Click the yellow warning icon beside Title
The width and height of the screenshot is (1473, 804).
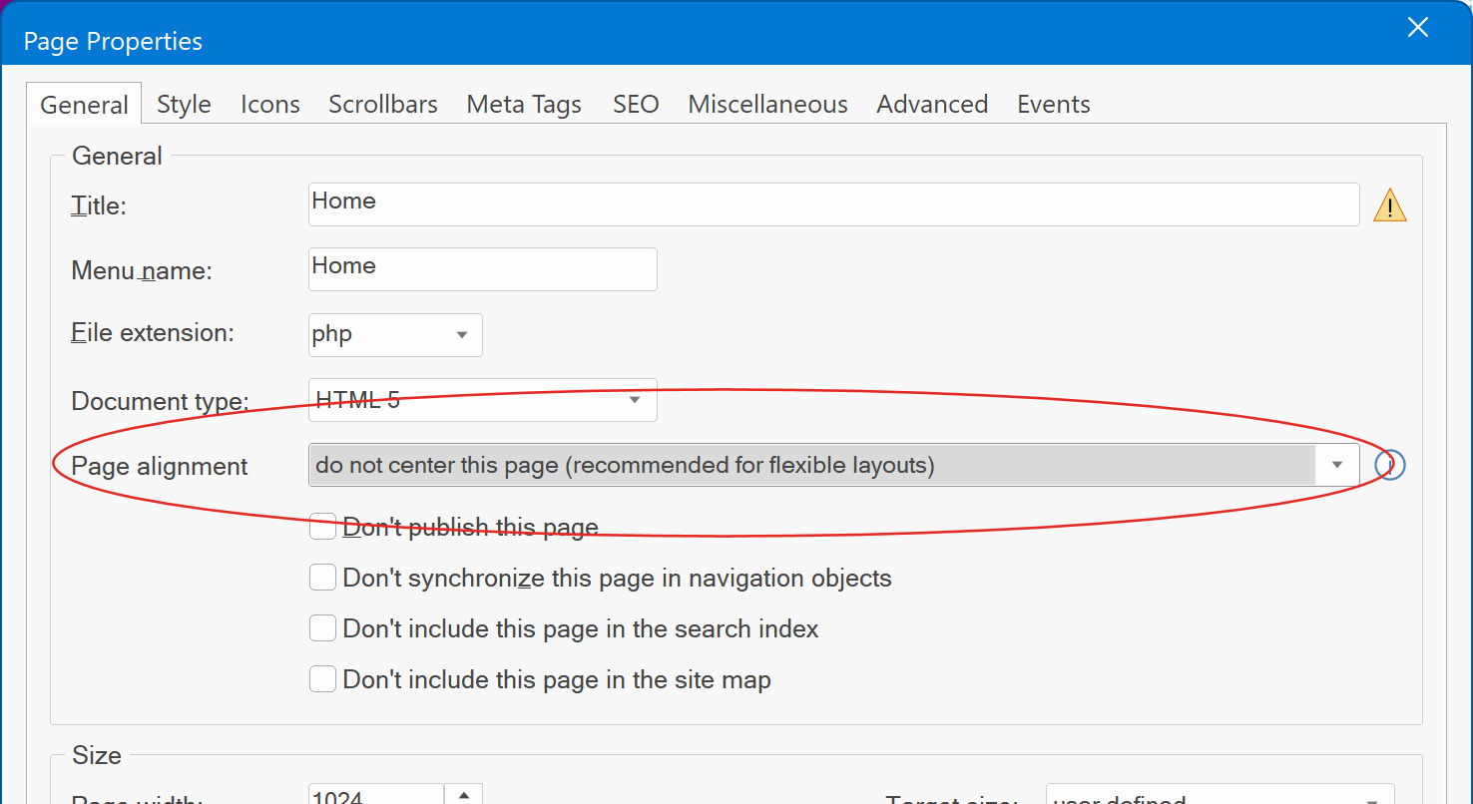tap(1389, 205)
